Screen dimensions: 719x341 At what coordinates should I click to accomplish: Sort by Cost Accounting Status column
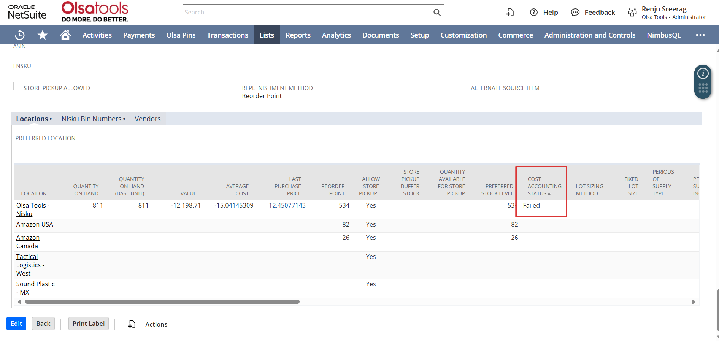[x=544, y=186]
